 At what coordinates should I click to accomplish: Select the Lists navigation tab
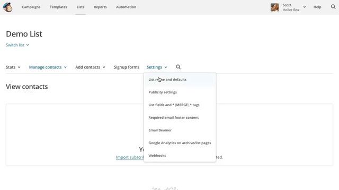click(81, 7)
